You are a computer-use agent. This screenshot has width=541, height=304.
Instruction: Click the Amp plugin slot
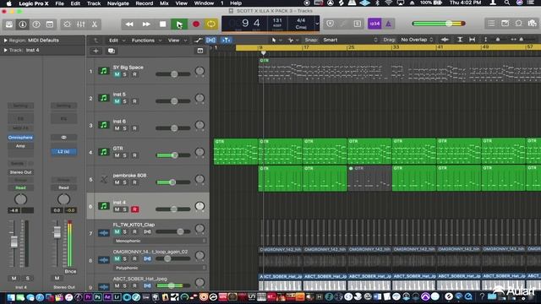coord(20,146)
